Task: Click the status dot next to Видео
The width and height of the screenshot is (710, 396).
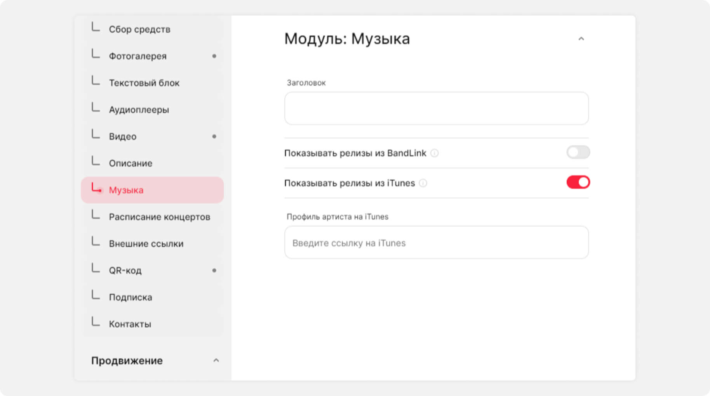Action: (214, 137)
